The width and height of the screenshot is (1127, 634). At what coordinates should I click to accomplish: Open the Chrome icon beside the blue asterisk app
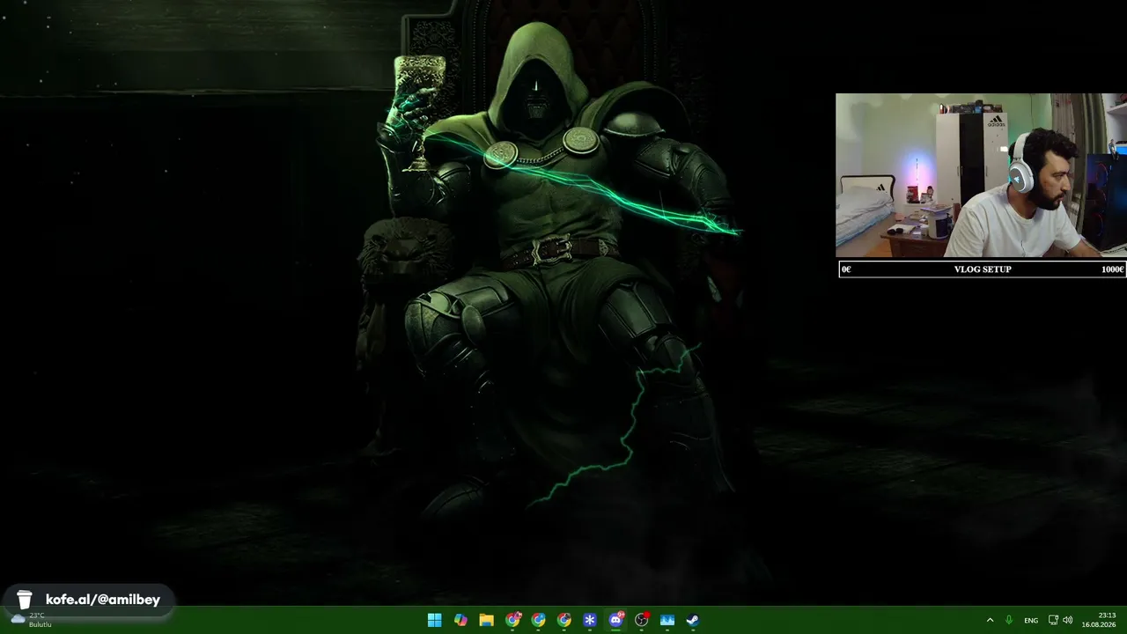563,620
